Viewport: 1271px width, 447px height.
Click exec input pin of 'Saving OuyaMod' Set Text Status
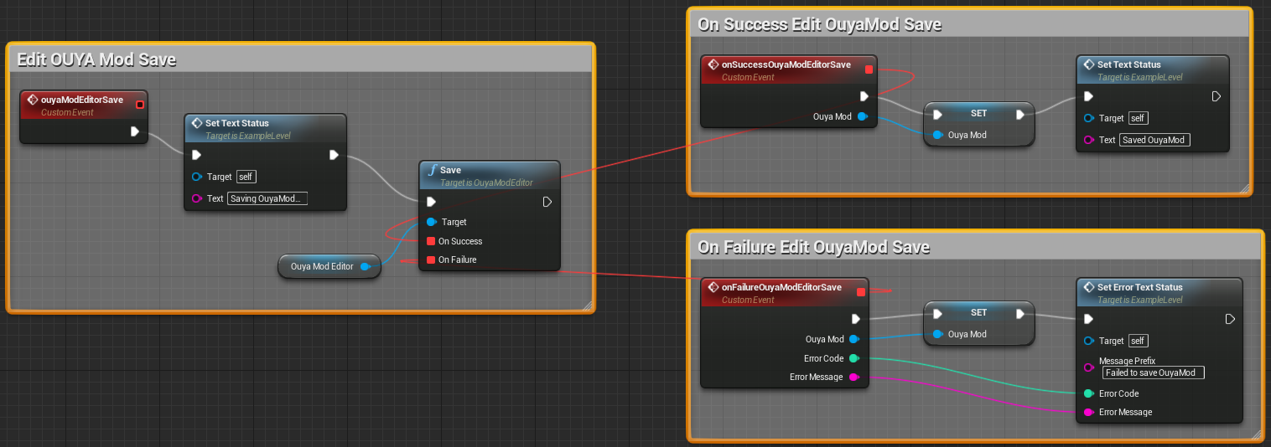(x=196, y=155)
